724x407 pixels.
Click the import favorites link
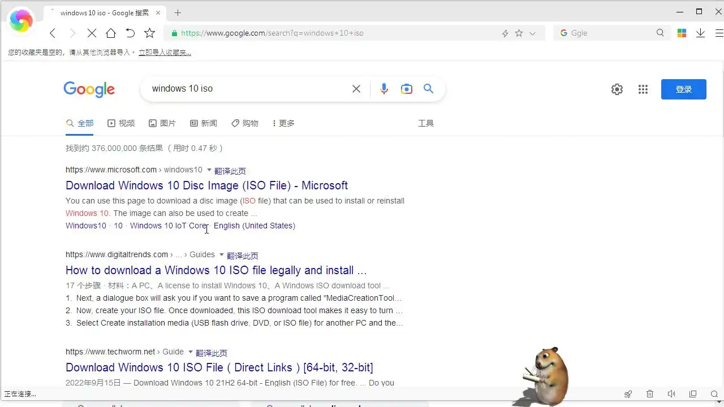pos(165,53)
